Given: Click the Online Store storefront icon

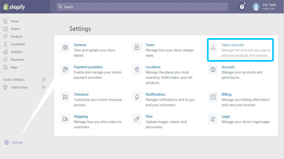Looking at the screenshot, I should pos(5,87).
